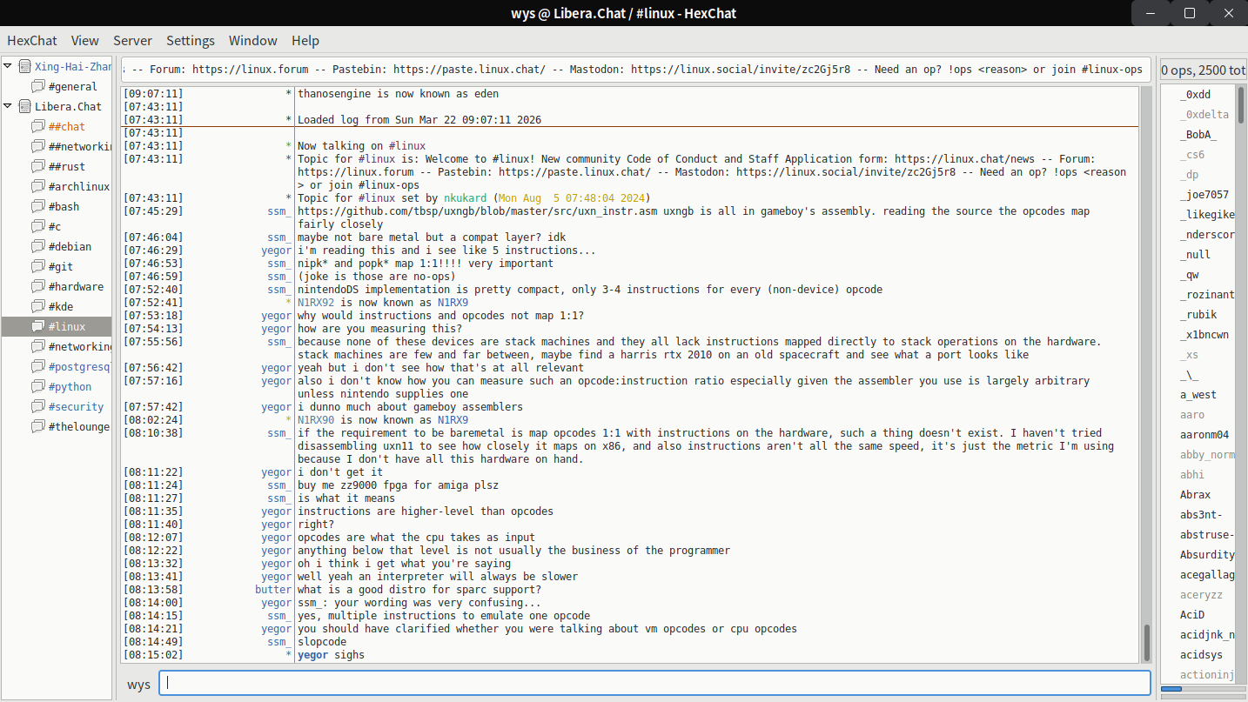Click the wys nickname button

click(138, 684)
